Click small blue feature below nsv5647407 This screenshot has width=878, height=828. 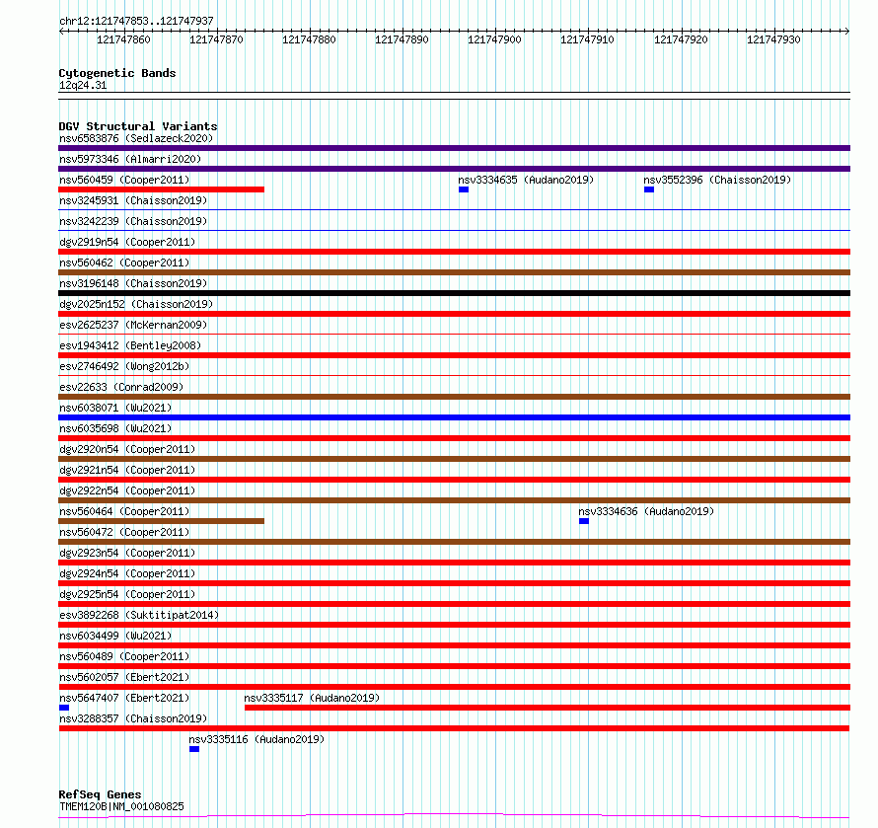coord(64,708)
